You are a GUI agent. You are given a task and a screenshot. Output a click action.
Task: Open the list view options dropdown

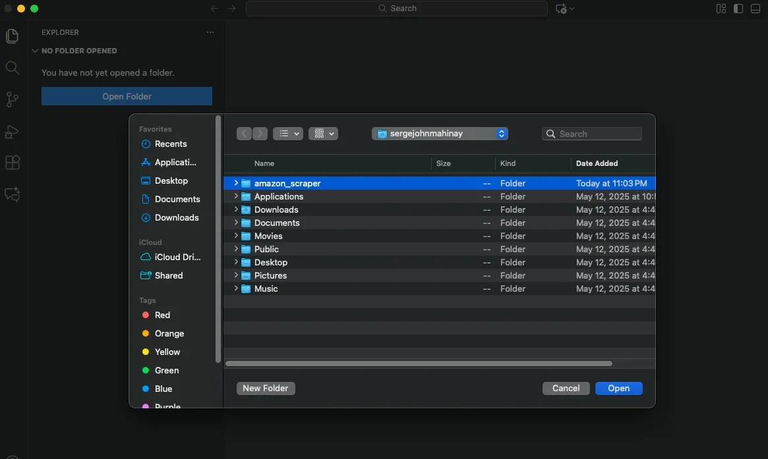pyautogui.click(x=287, y=134)
